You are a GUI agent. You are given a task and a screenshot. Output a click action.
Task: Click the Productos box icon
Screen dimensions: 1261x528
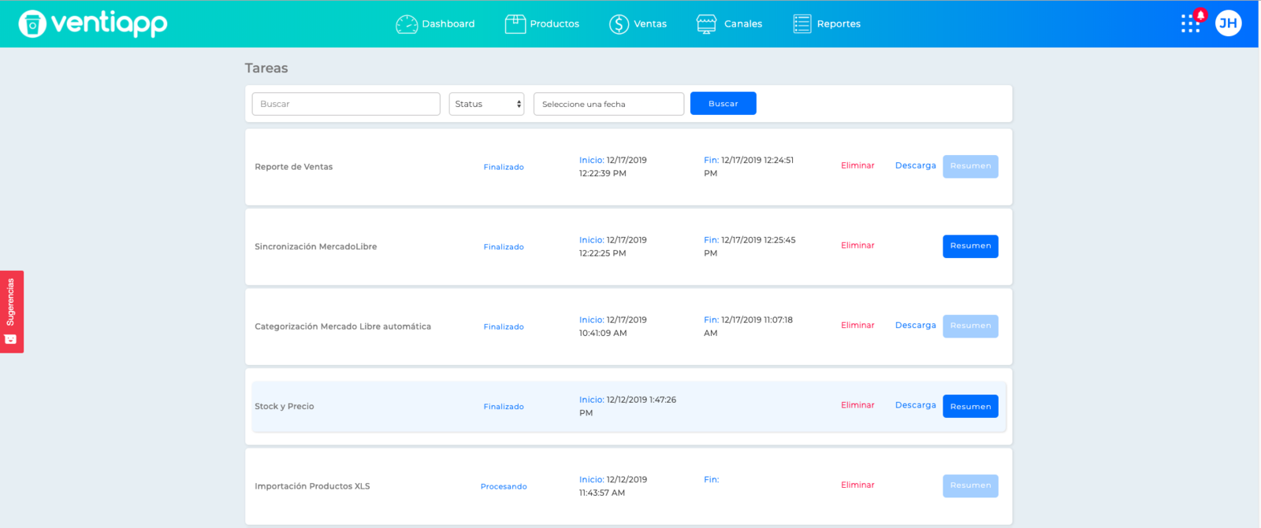515,24
